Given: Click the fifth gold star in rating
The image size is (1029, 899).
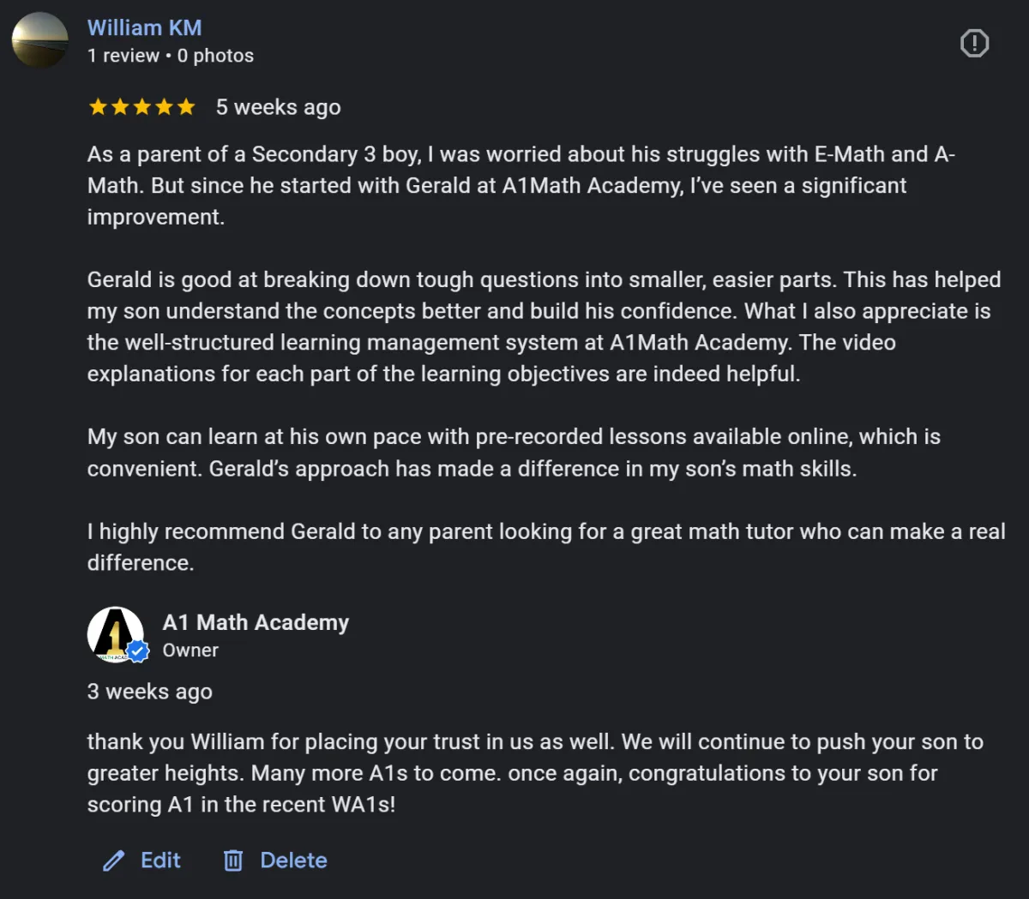Looking at the screenshot, I should click(186, 107).
